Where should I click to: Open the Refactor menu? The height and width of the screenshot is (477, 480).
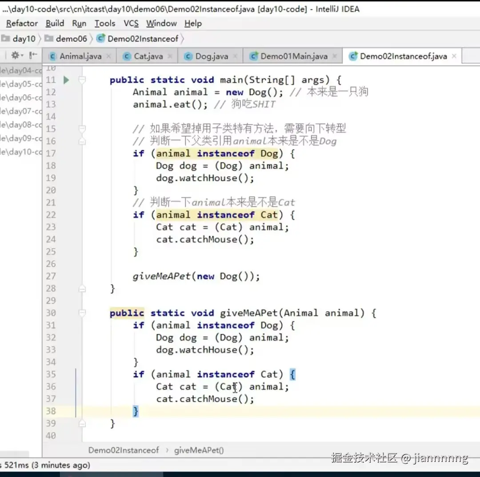coord(22,23)
